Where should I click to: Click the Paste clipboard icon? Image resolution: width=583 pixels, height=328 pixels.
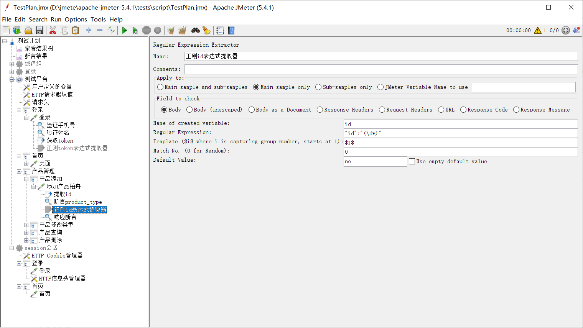[75, 30]
